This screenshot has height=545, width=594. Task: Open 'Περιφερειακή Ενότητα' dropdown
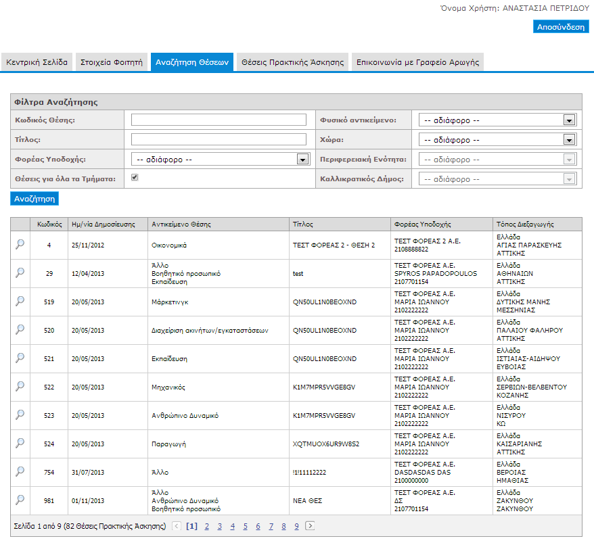[x=497, y=160]
